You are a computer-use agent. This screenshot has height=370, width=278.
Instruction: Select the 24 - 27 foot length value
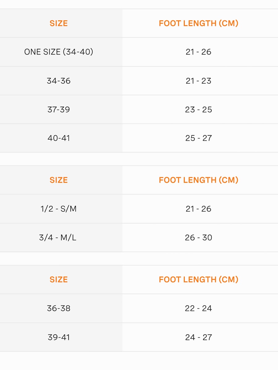[198, 337]
